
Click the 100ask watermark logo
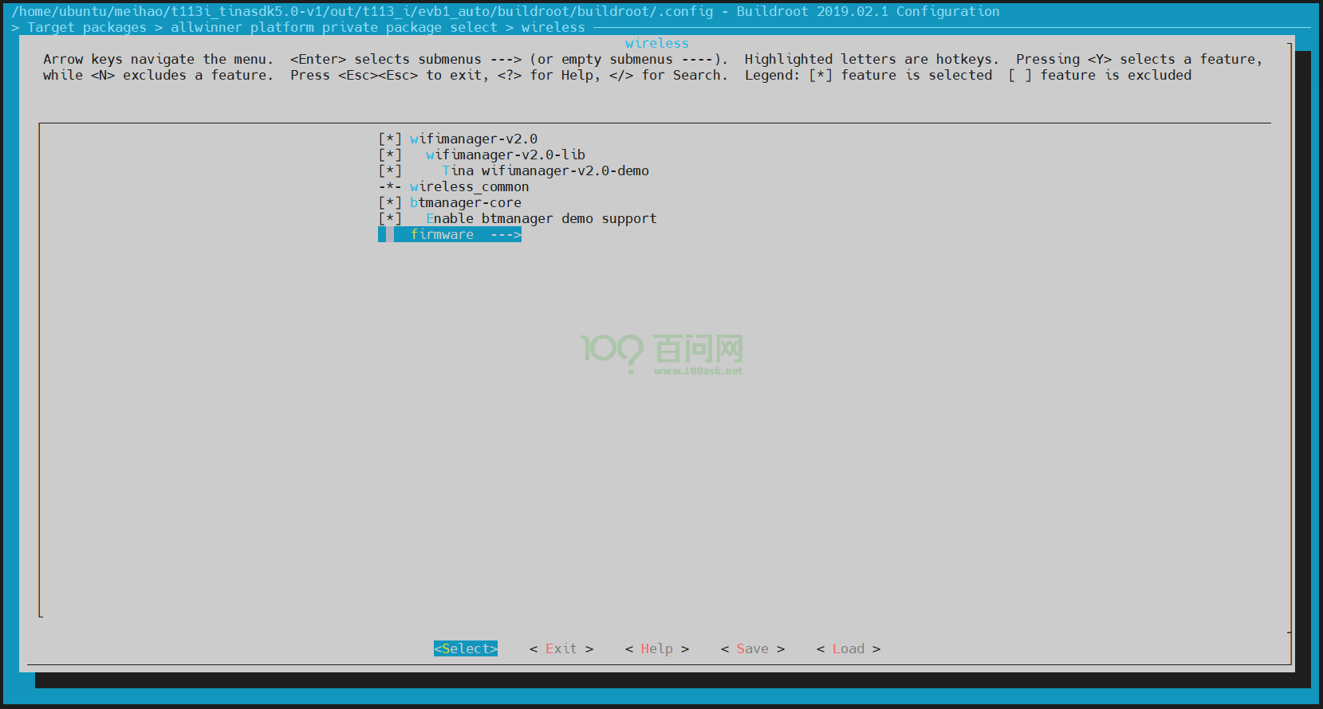tap(662, 353)
